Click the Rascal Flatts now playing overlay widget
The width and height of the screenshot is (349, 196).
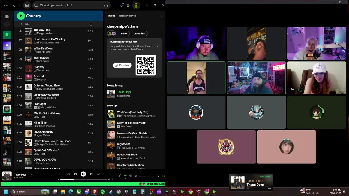pos(251,182)
